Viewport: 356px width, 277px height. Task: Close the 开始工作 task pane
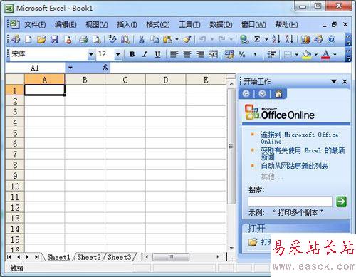(x=345, y=82)
